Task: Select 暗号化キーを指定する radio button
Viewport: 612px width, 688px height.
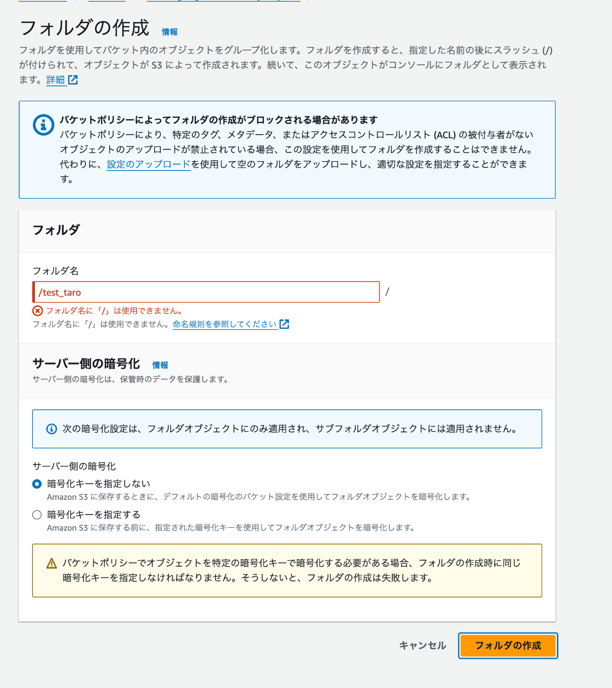Action: coord(37,515)
